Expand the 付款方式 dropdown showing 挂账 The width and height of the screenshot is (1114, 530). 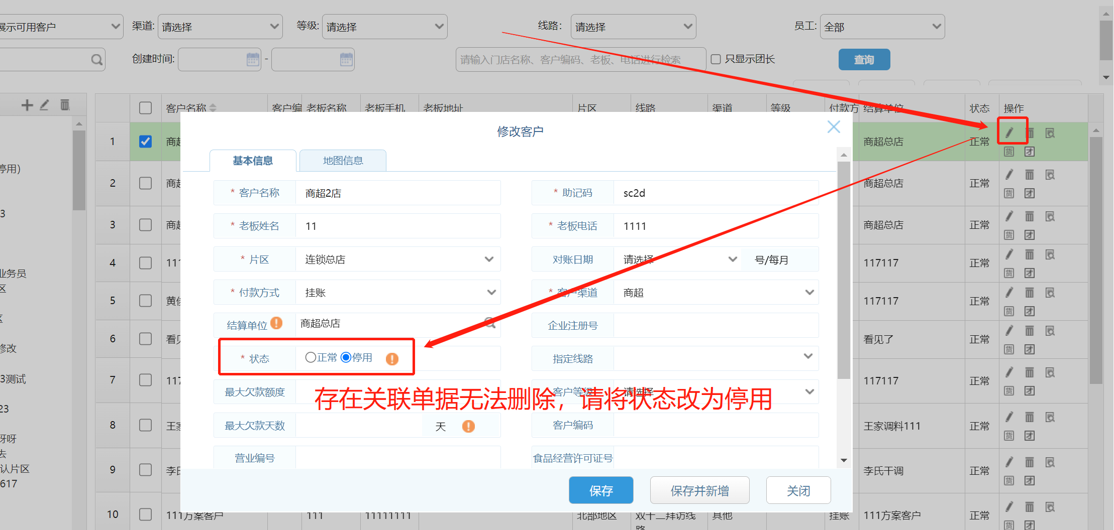pos(398,292)
